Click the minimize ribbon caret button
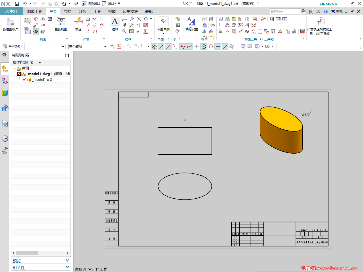Image resolution: width=363 pixels, height=272 pixels. tap(318, 11)
